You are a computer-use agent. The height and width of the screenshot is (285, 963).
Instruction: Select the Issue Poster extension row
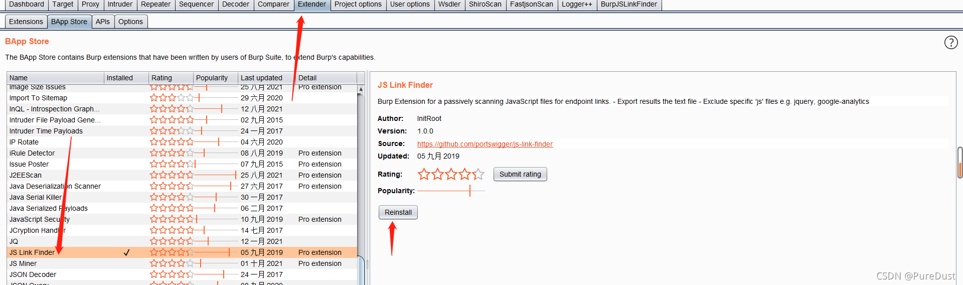click(182, 164)
